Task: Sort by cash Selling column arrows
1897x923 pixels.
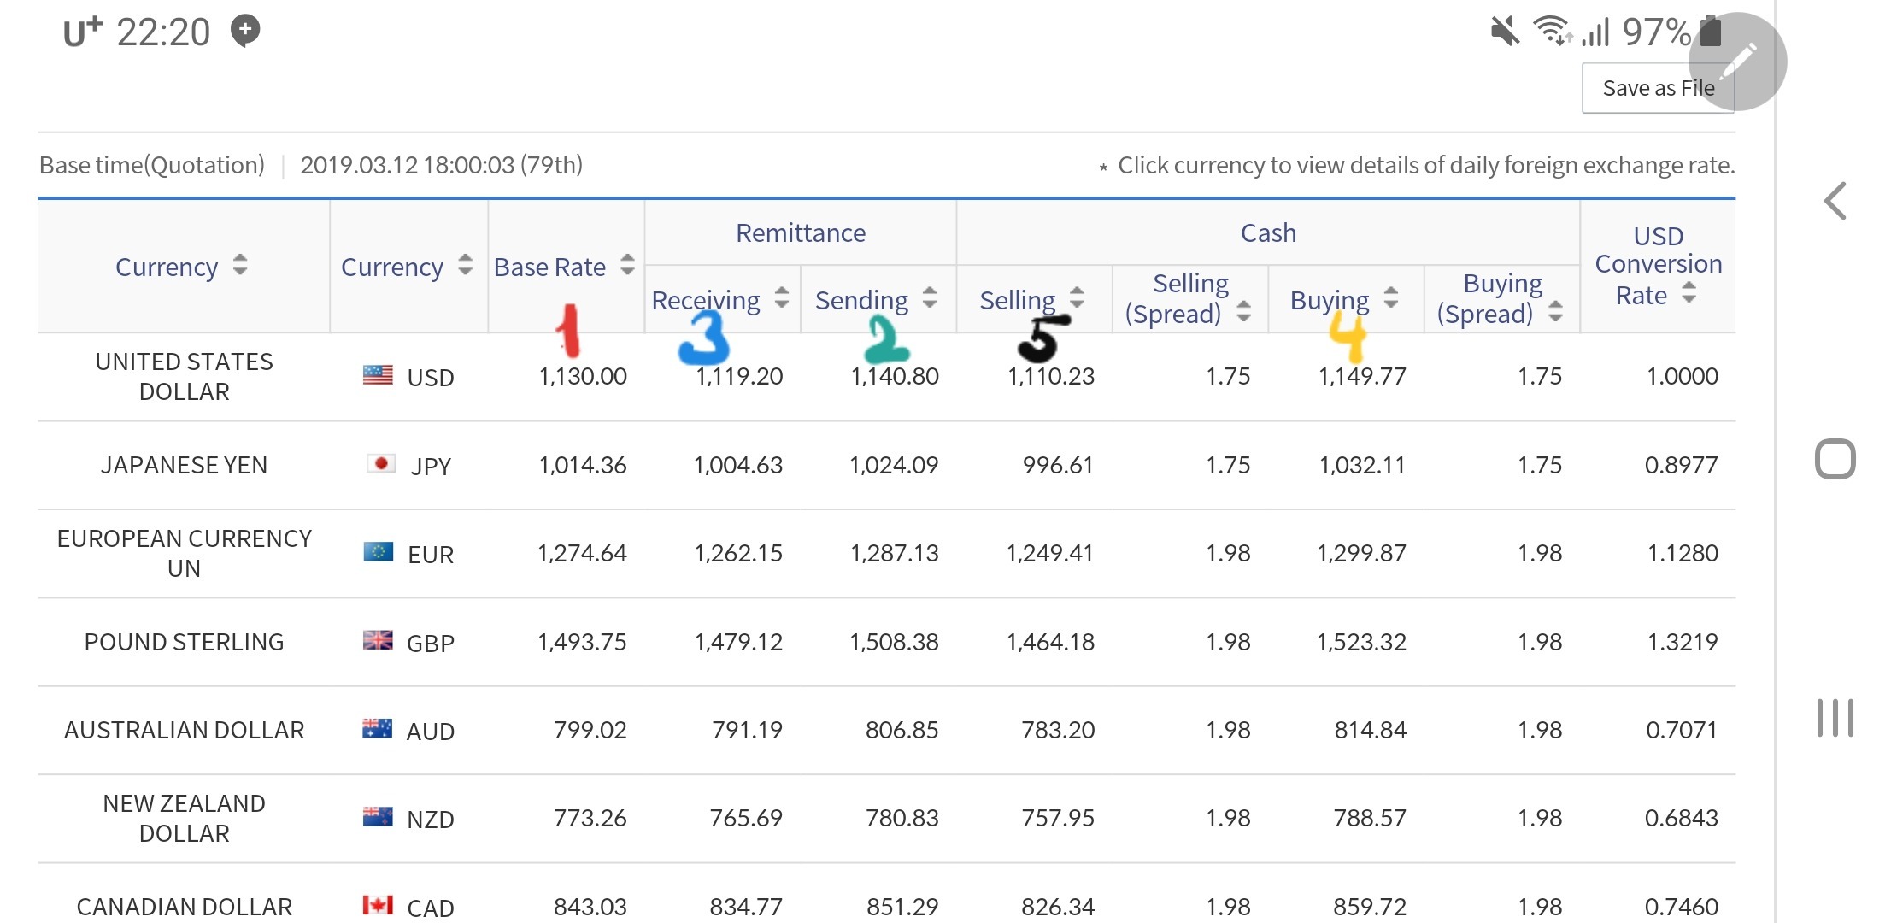Action: 1077,298
